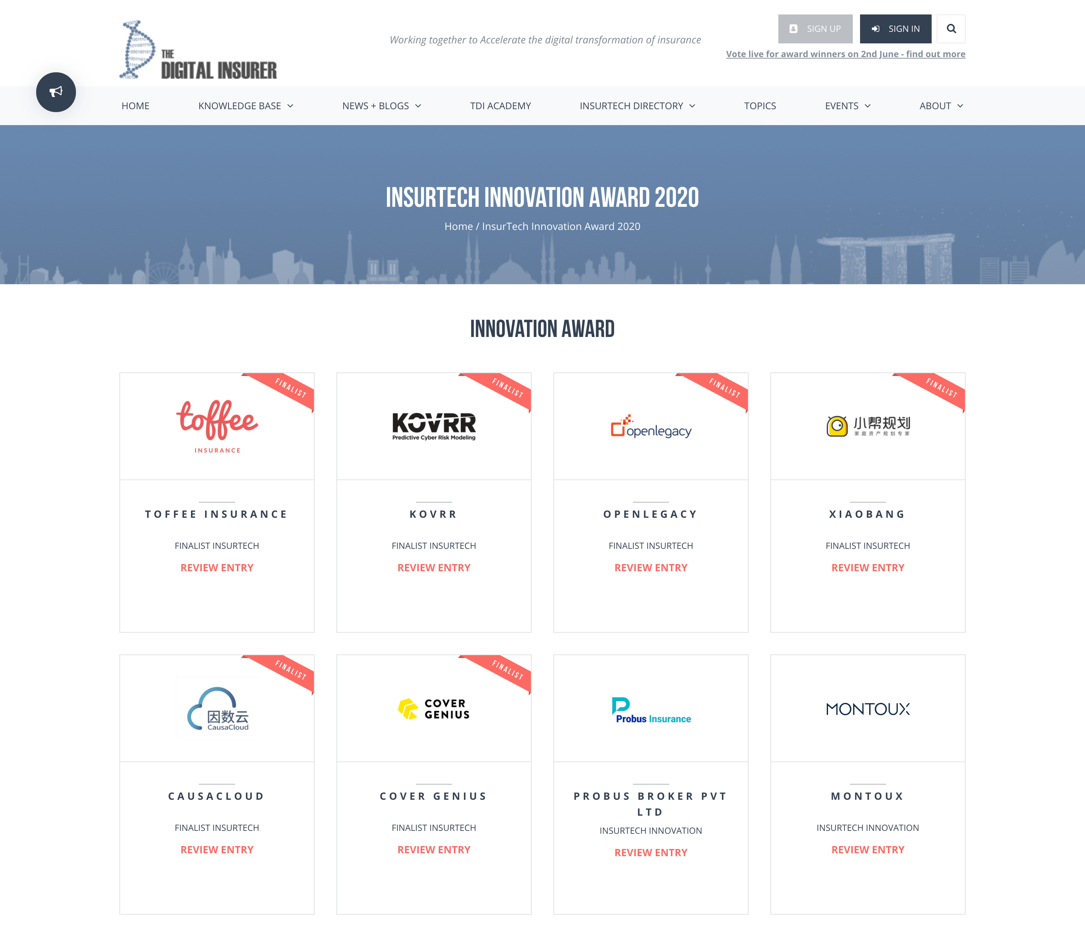Click the megaphone announcement floating button
The height and width of the screenshot is (935, 1085).
click(x=56, y=92)
